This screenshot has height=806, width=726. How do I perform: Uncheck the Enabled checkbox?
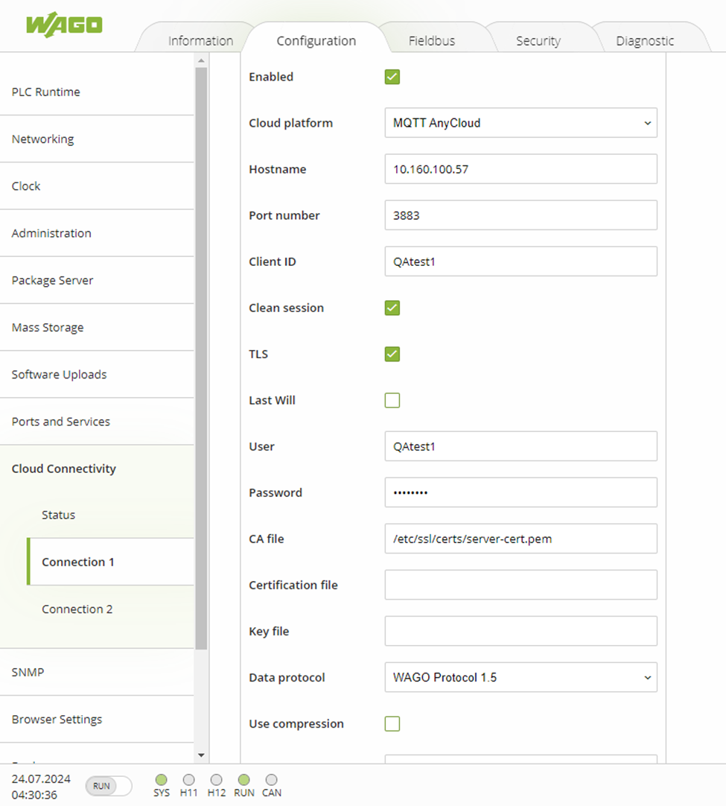(x=392, y=77)
